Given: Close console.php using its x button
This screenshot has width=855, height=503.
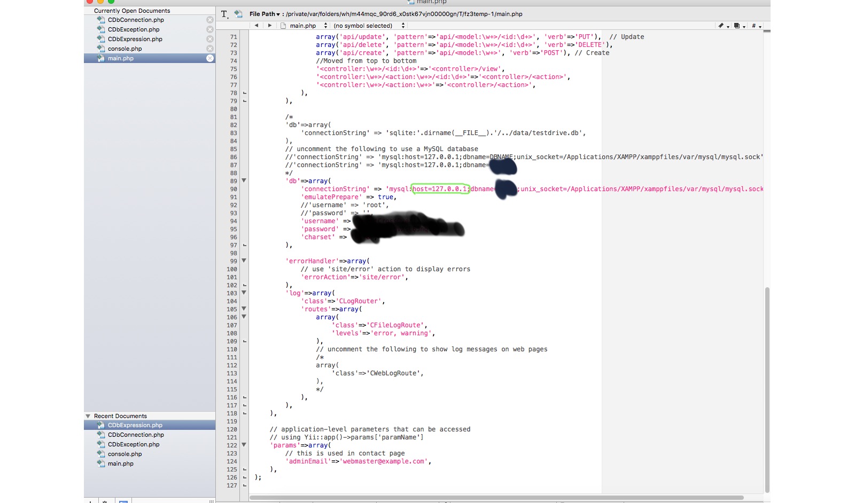Looking at the screenshot, I should tap(209, 49).
